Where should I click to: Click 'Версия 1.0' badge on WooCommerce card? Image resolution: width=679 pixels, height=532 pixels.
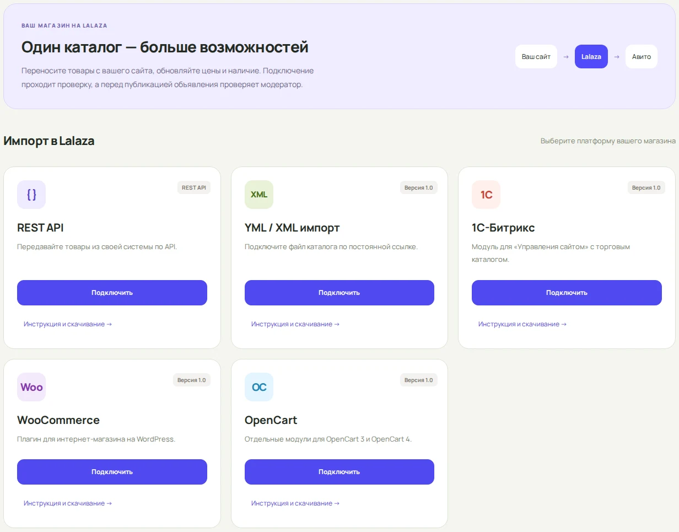pyautogui.click(x=192, y=380)
